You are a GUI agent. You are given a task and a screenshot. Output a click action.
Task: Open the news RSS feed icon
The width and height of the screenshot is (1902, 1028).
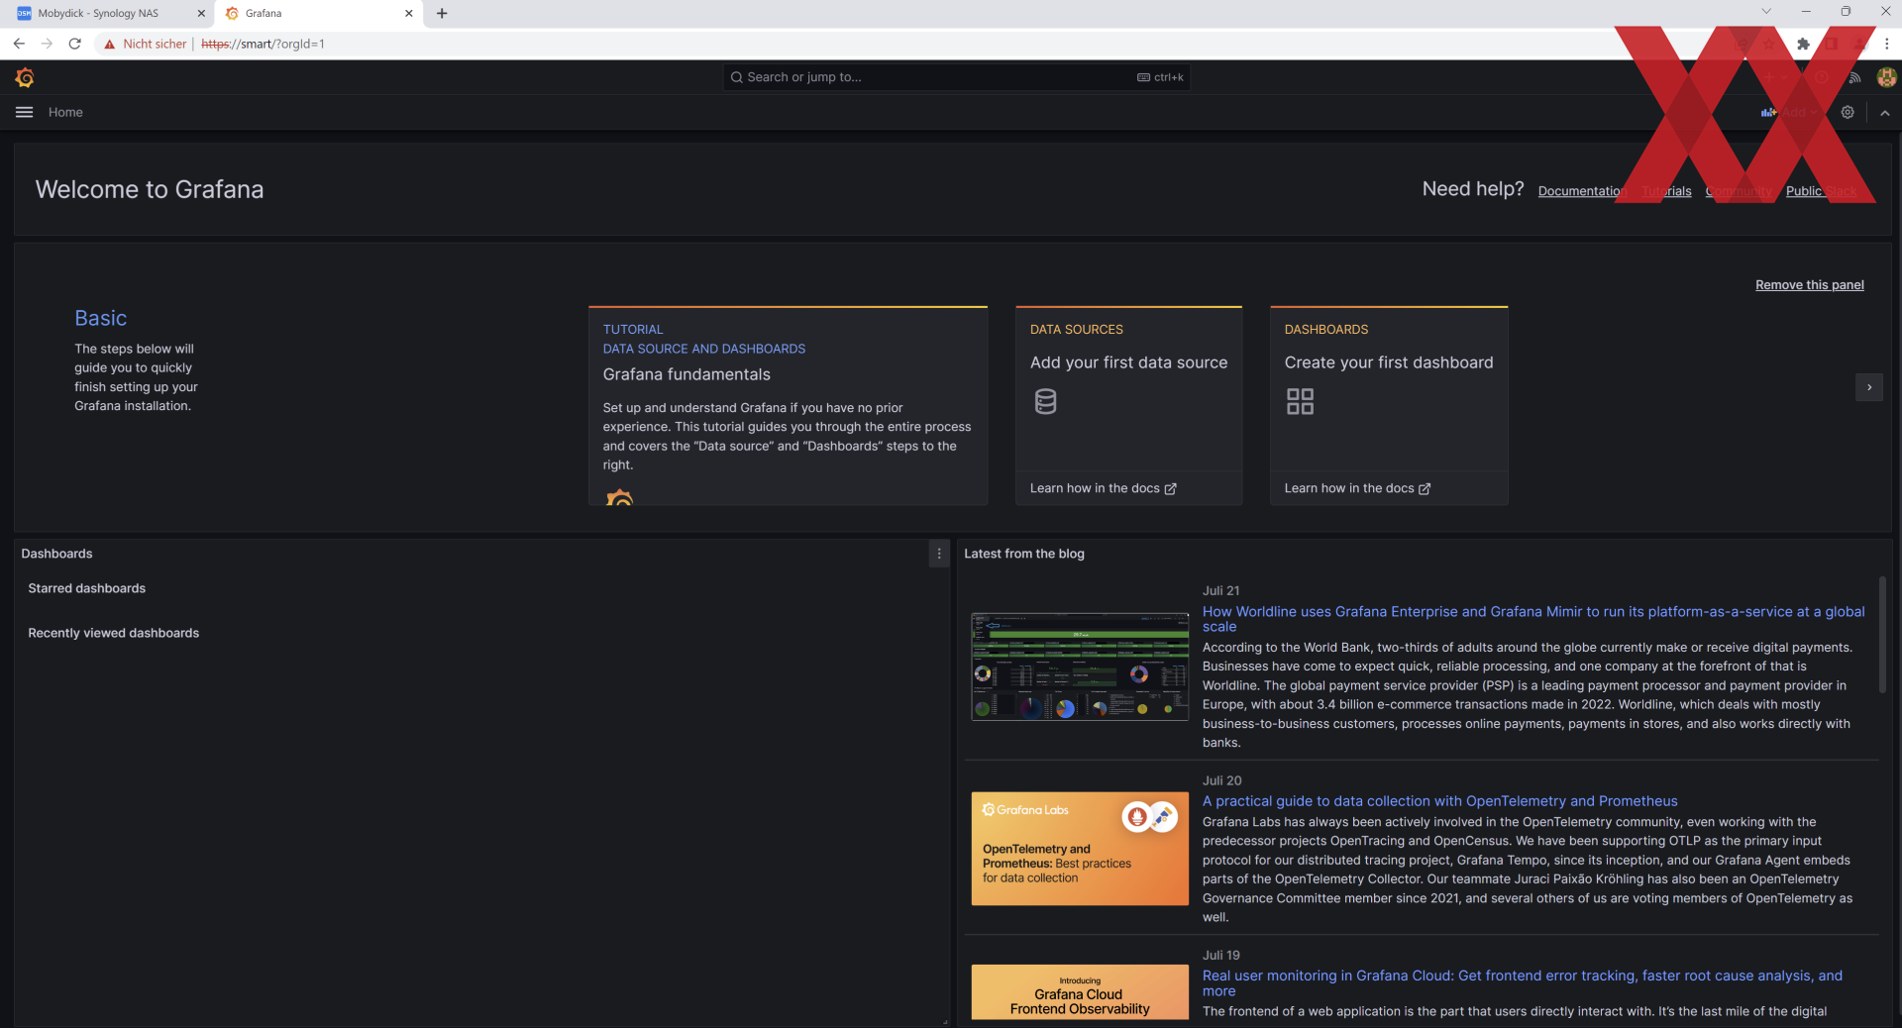(x=1854, y=77)
